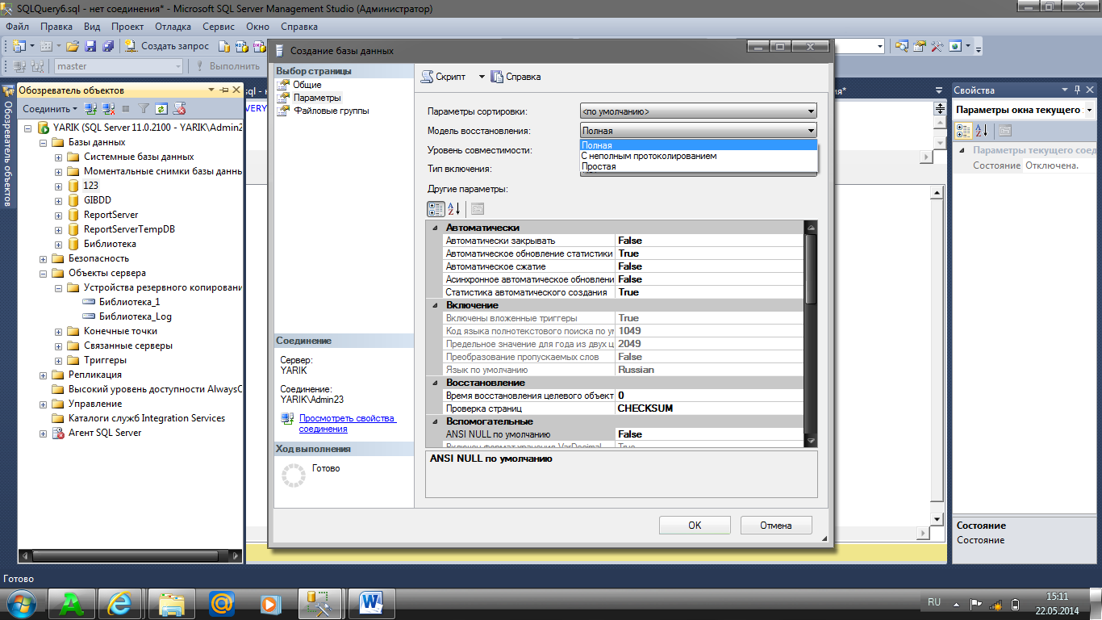Click the OK button
1102x620 pixels.
pyautogui.click(x=695, y=526)
